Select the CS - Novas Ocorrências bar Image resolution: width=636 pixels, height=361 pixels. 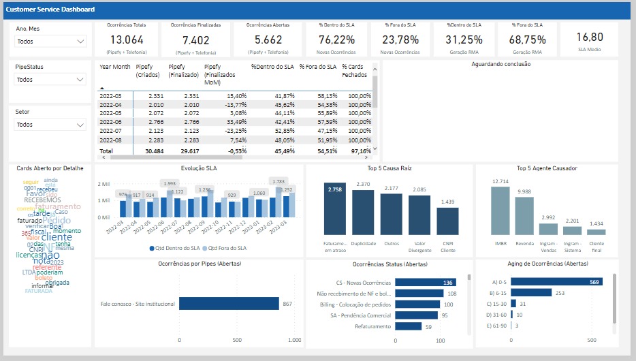(426, 282)
